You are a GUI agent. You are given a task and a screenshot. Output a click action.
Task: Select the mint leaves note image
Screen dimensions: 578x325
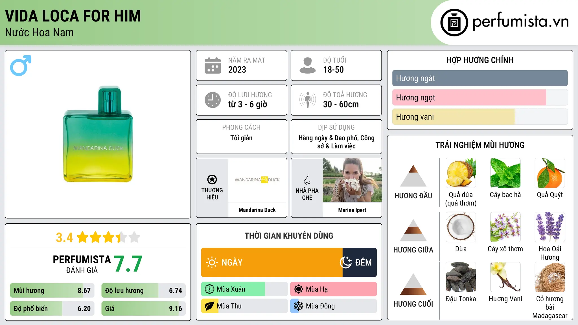click(x=505, y=173)
